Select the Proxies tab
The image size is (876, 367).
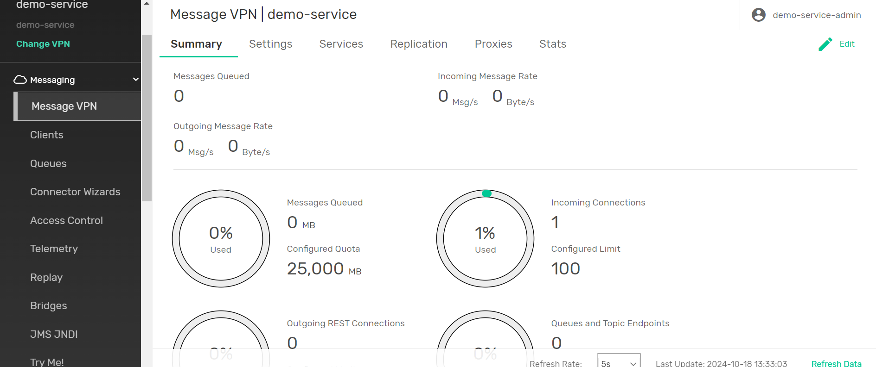click(493, 44)
